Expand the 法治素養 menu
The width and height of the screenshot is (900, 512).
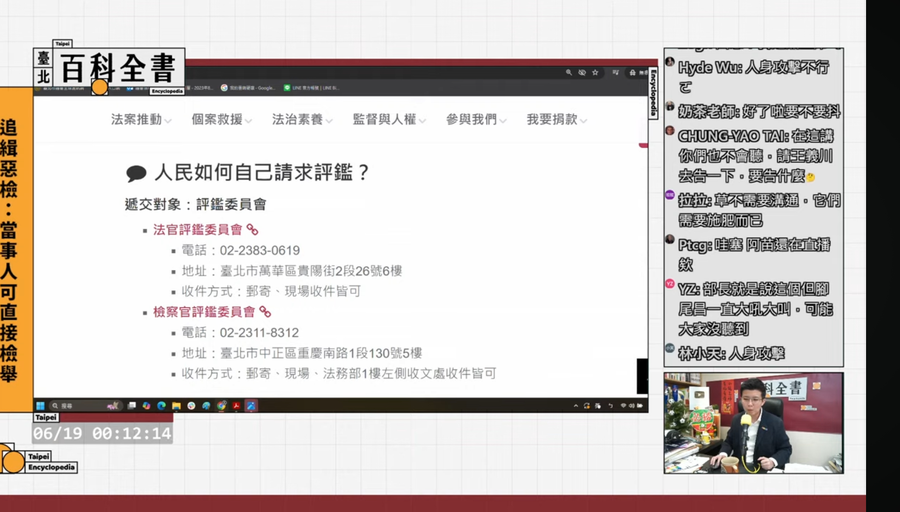[x=303, y=120]
